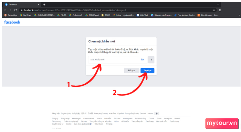The image size is (241, 132).
Task: Open the Gmail Inbox bookmark
Action: (123, 15)
